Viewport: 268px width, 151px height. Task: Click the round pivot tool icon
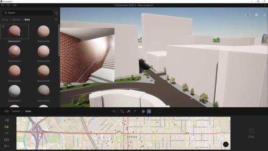pyautogui.click(x=143, y=112)
